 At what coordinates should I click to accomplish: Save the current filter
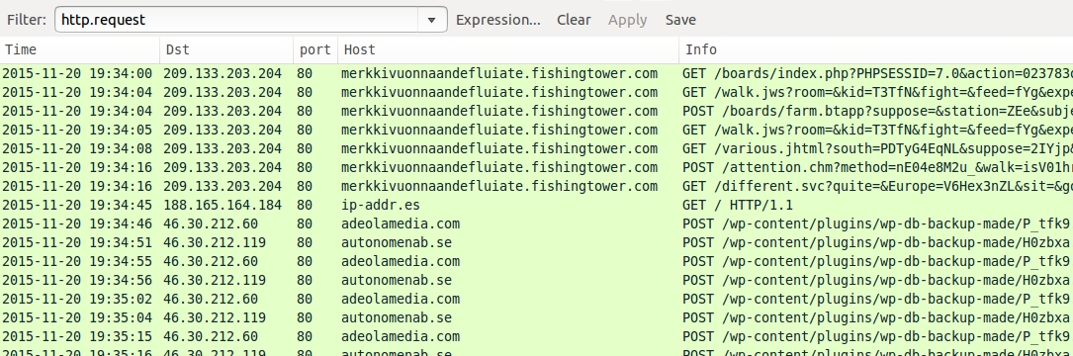[680, 20]
